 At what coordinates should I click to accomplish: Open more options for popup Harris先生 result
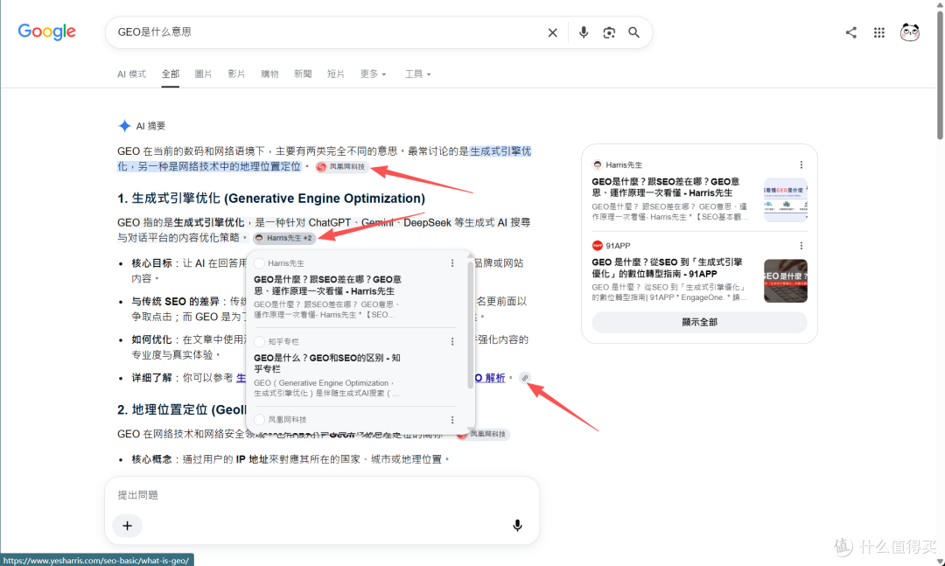point(452,263)
